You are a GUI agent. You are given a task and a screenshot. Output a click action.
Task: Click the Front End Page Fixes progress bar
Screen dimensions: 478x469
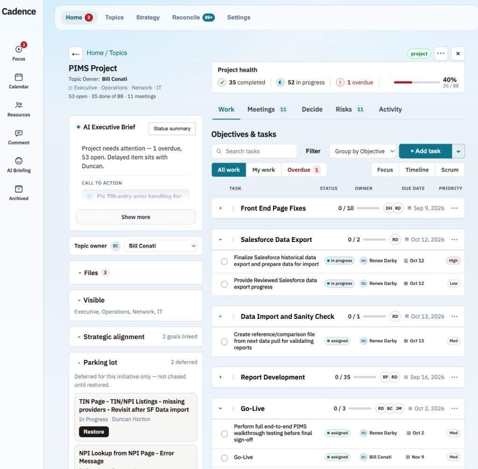[368, 208]
